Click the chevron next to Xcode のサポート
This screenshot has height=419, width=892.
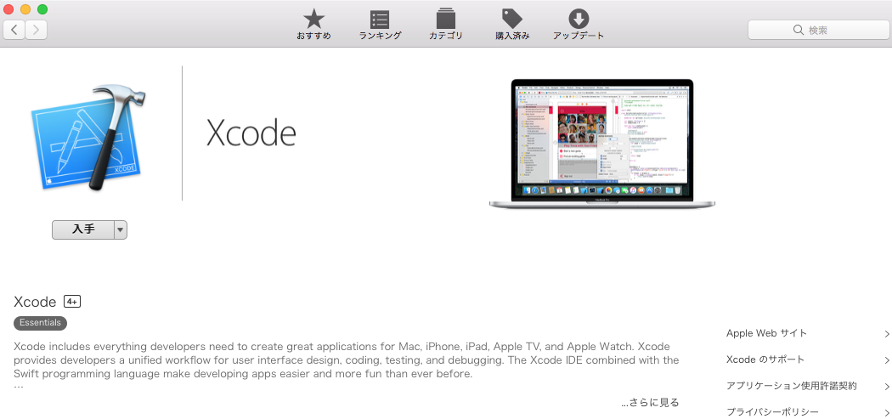(887, 360)
